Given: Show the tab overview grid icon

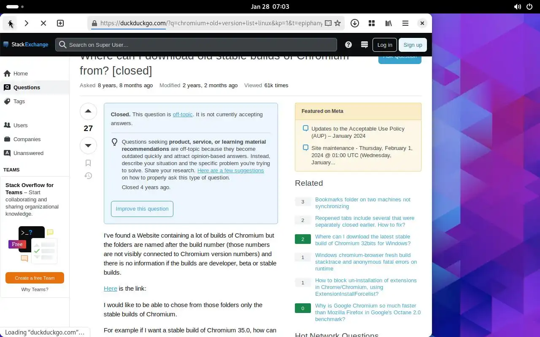Looking at the screenshot, I should pyautogui.click(x=372, y=23).
